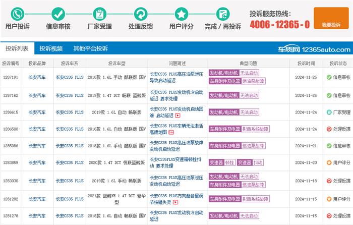Click model text 2020款 1.4T DCT 悦联蓝鲸版
The width and height of the screenshot is (353, 225).
116,162
